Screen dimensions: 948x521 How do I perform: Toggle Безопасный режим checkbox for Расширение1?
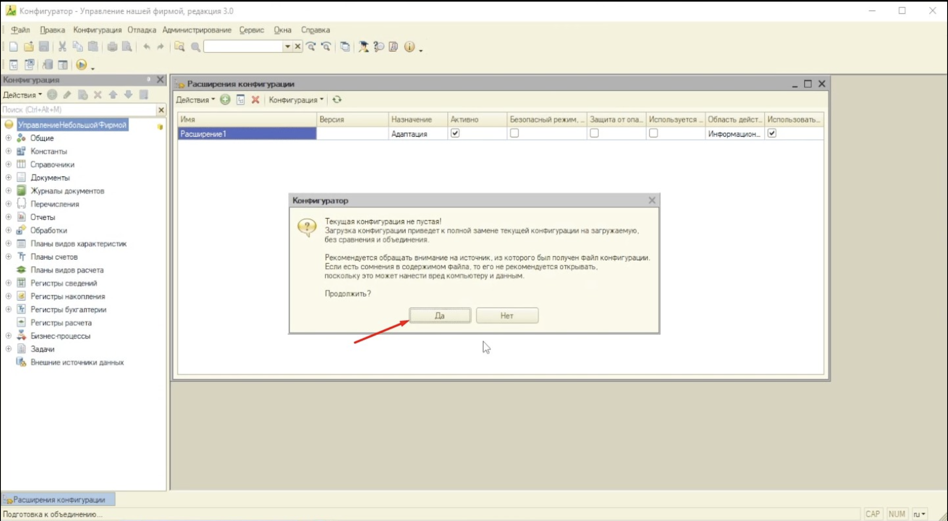(514, 133)
